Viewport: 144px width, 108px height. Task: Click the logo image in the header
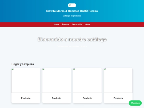tap(72, 5)
